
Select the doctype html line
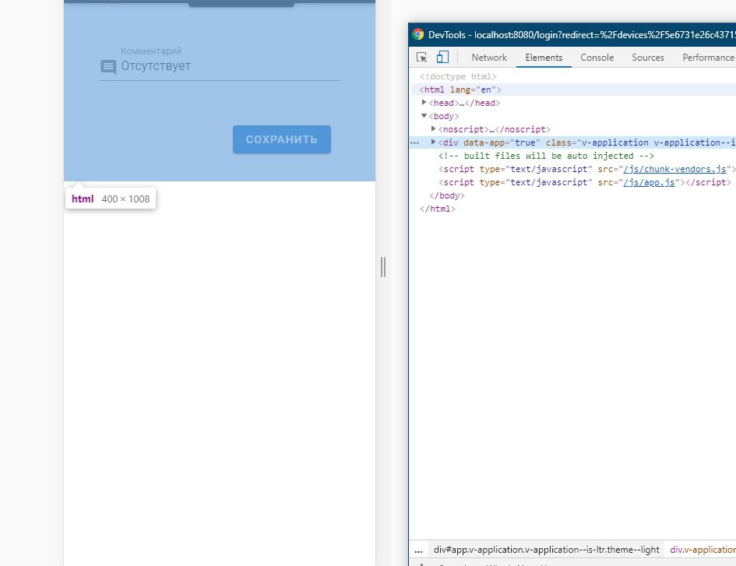[458, 76]
